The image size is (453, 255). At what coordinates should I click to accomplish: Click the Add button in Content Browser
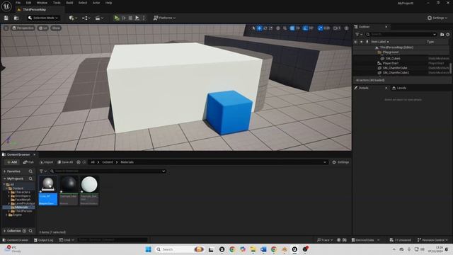pyautogui.click(x=12, y=162)
